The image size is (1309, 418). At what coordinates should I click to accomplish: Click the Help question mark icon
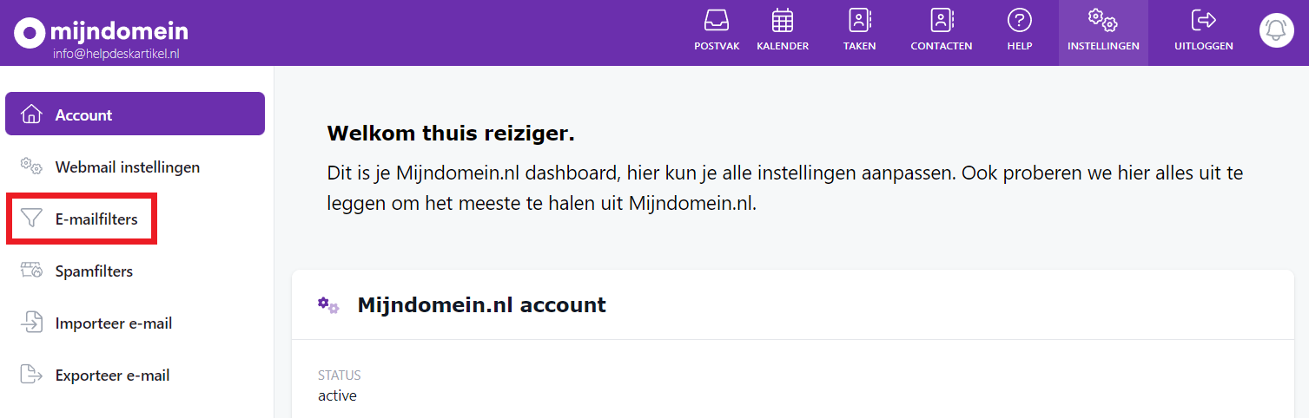pos(1019,21)
